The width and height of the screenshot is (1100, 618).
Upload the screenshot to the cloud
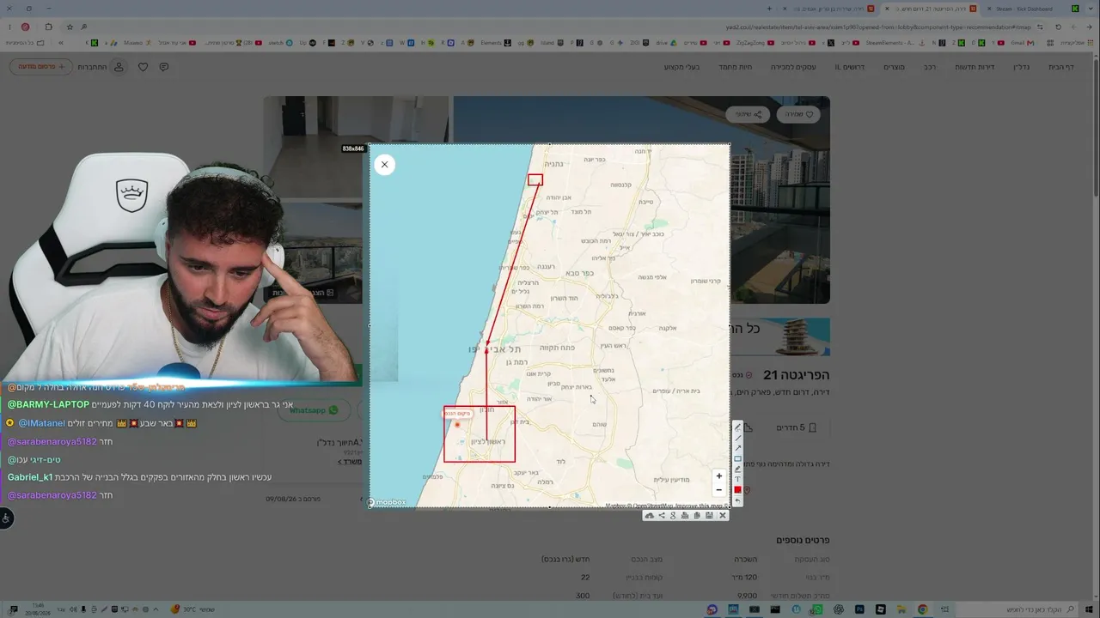click(x=650, y=515)
